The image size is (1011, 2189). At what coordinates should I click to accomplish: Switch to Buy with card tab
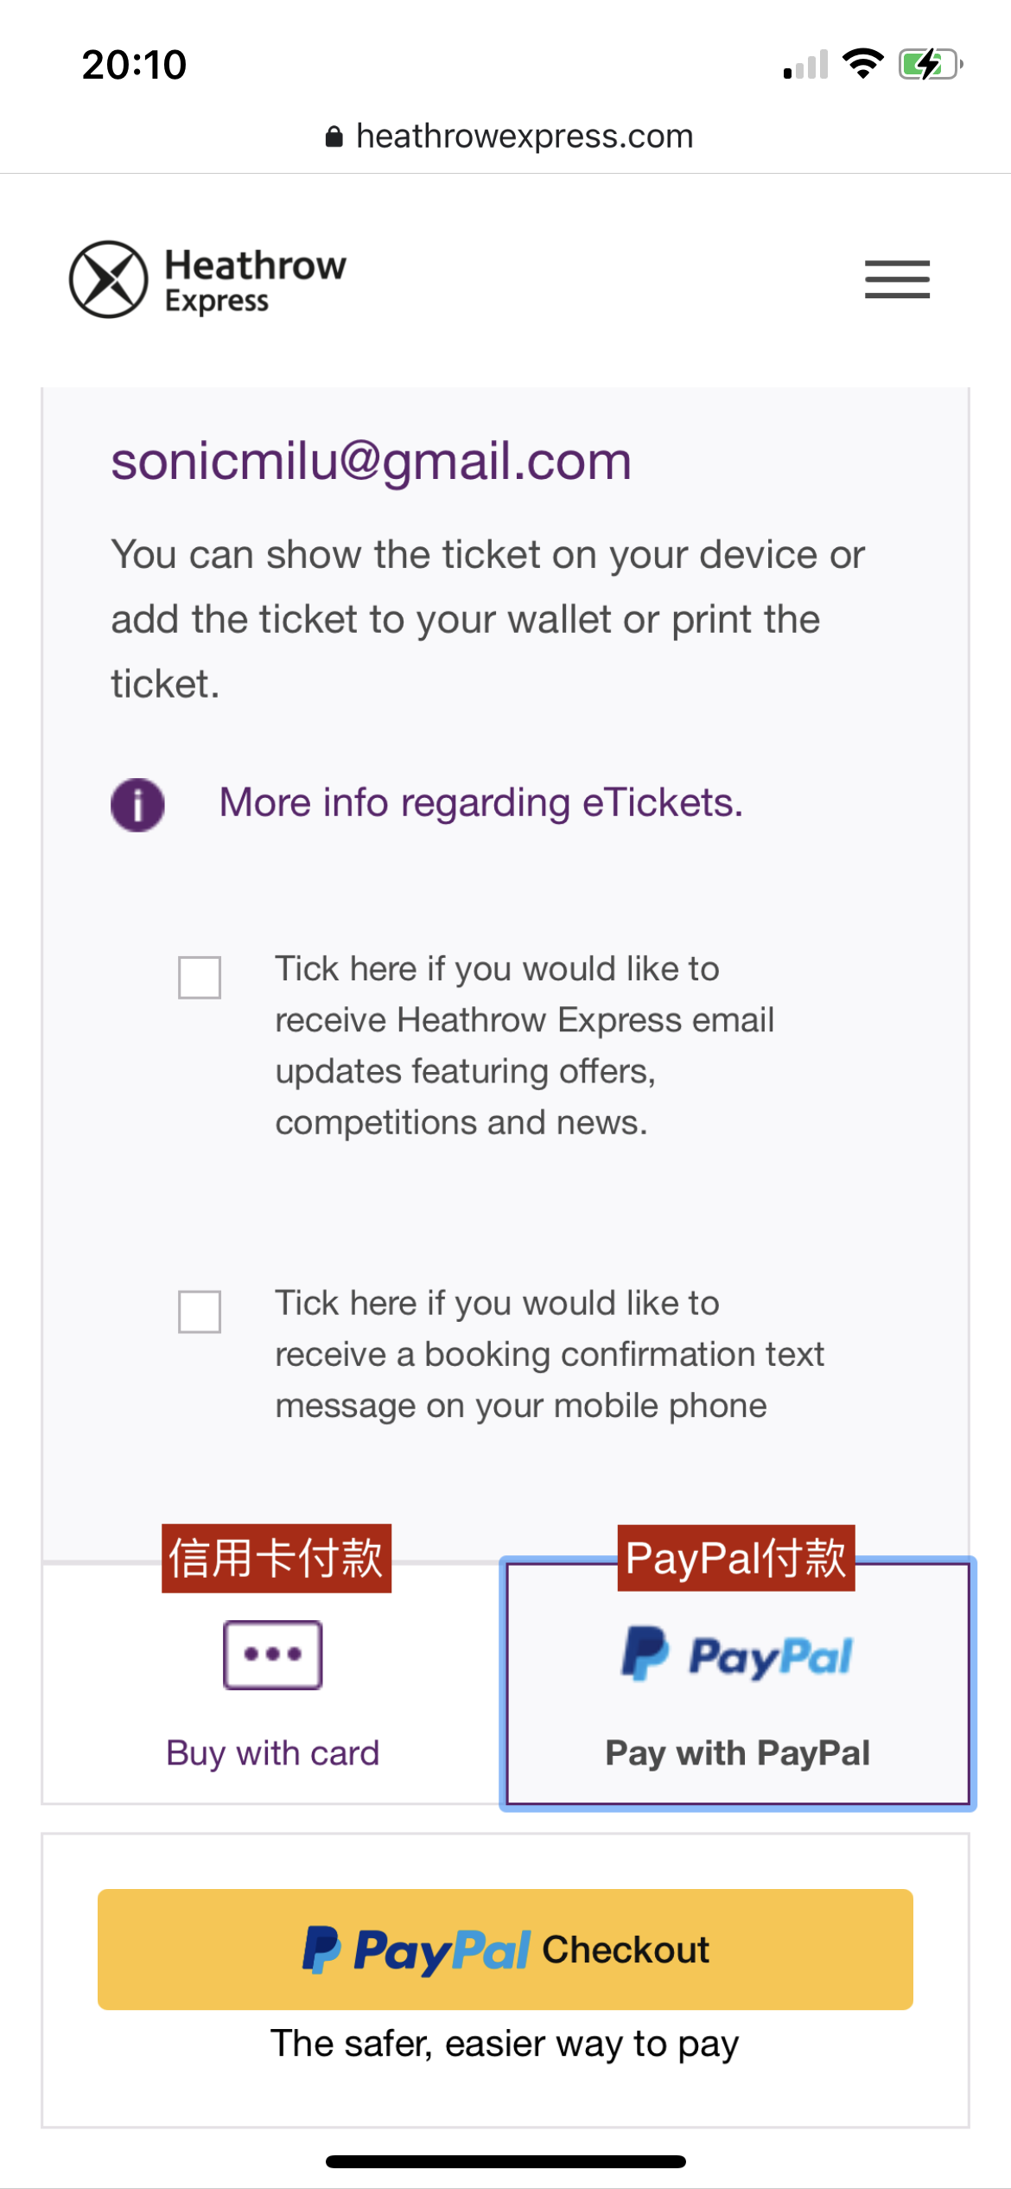click(273, 1752)
